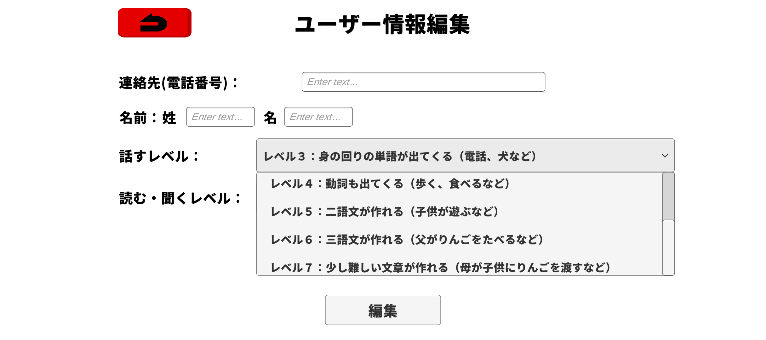Collapse the level list via chevron arrow

click(665, 156)
